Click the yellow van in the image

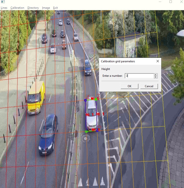(36, 96)
